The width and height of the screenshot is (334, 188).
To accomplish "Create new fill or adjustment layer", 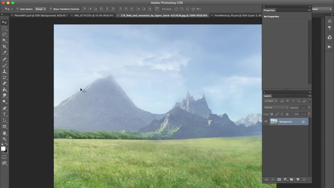I will pyautogui.click(x=285, y=180).
